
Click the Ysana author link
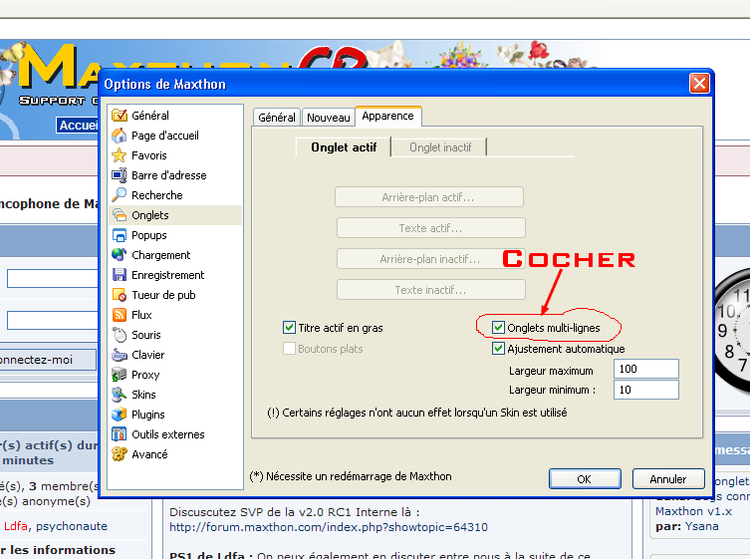click(701, 526)
